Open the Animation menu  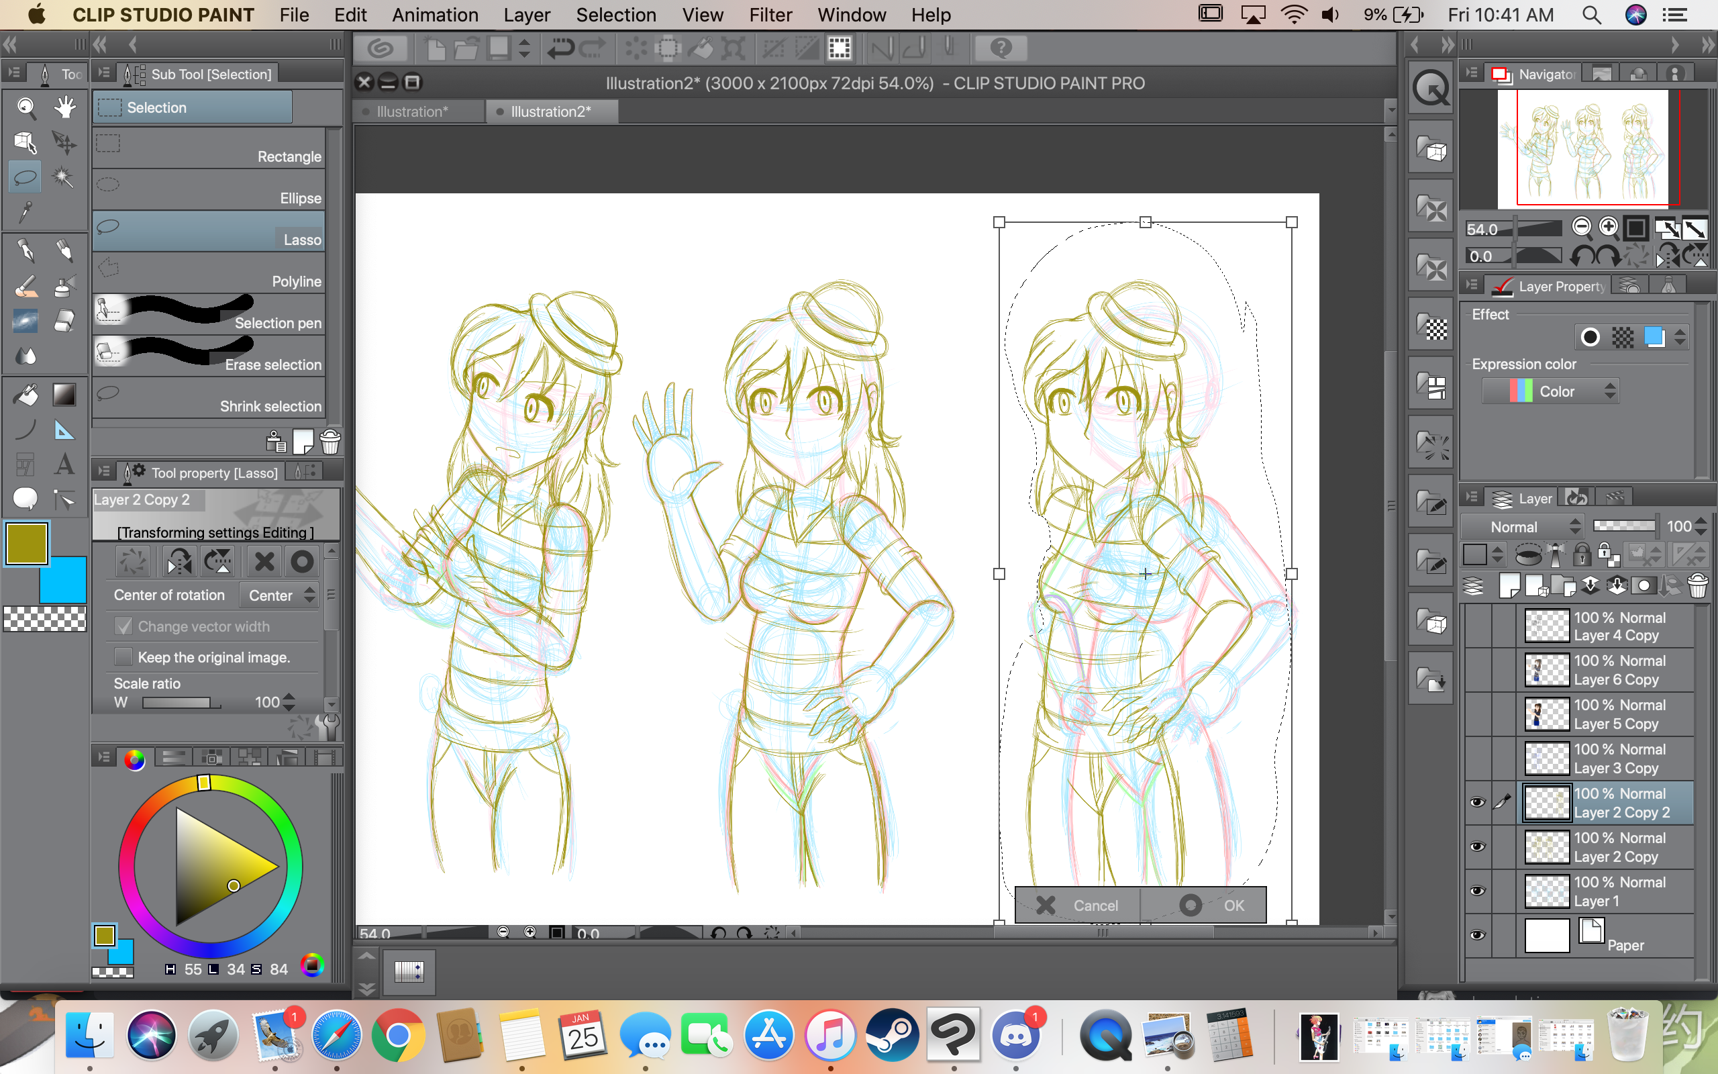point(435,15)
